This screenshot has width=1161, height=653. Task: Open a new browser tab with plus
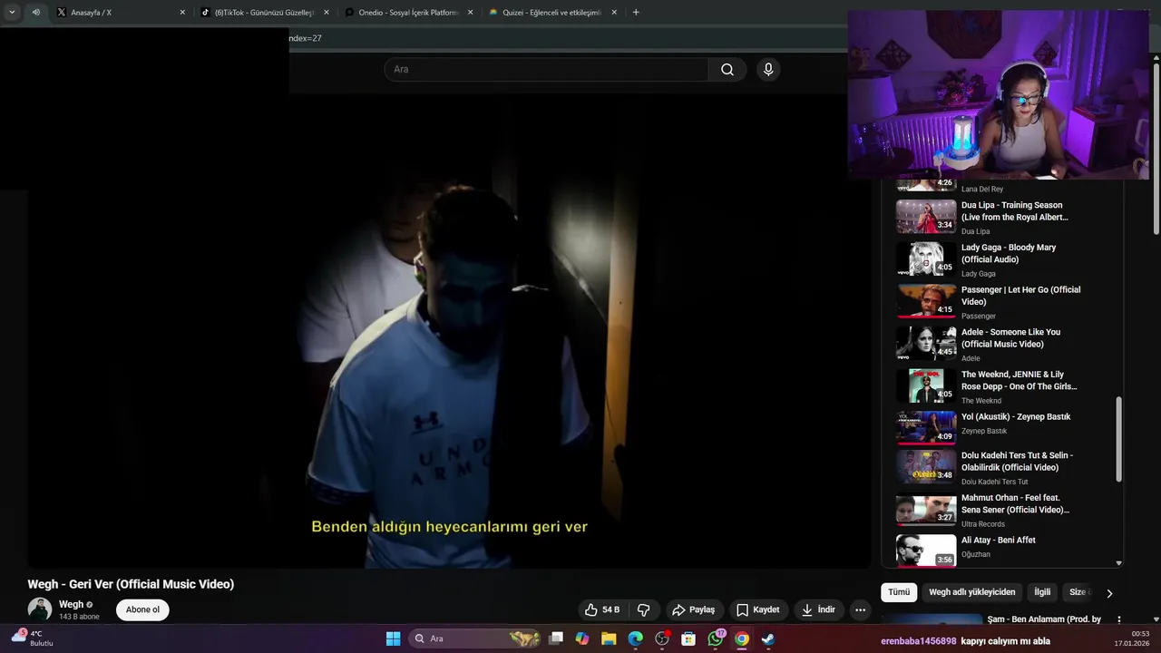pyautogui.click(x=636, y=13)
